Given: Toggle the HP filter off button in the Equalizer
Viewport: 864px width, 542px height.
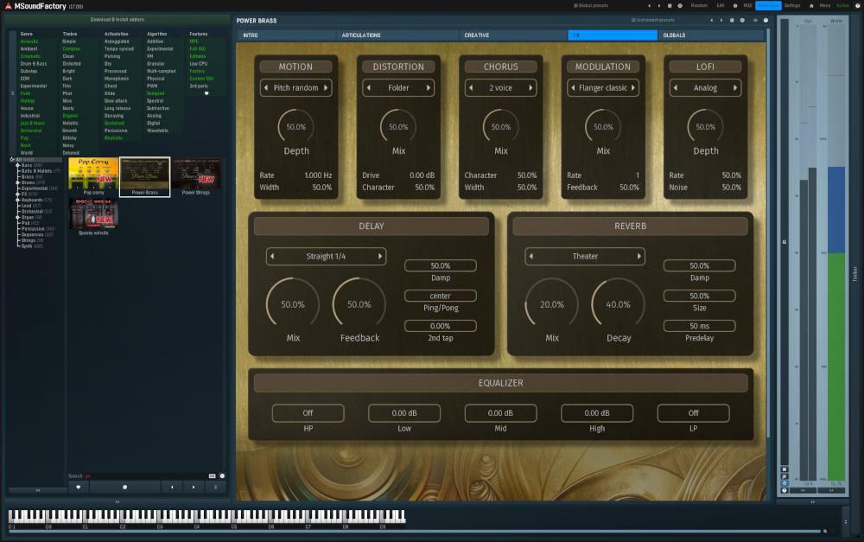Looking at the screenshot, I should (x=308, y=413).
